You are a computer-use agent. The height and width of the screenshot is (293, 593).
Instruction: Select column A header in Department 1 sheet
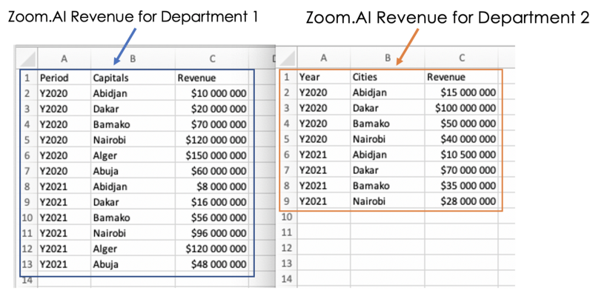coord(64,58)
